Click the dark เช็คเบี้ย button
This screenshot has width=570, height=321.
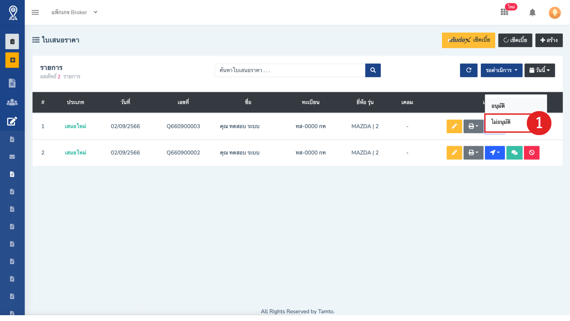tap(515, 40)
